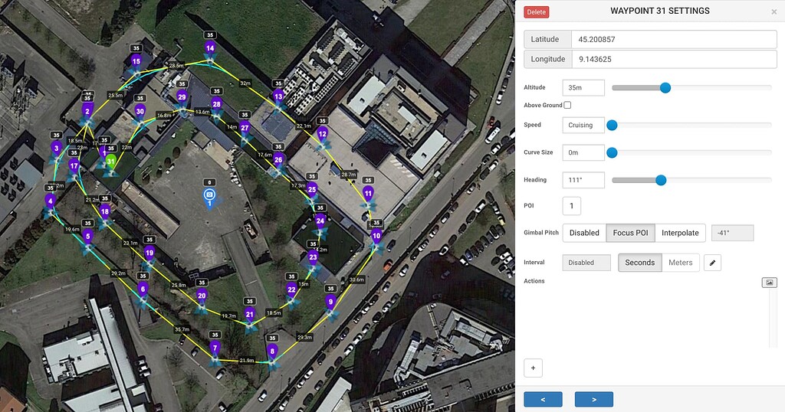This screenshot has height=412, width=785.
Task: Click waypoint marker 24 on the map
Action: tap(320, 221)
